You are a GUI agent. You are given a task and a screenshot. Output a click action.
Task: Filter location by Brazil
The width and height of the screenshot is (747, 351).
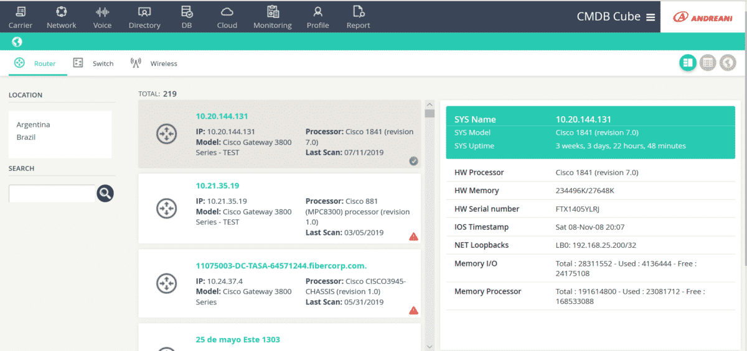pos(26,137)
